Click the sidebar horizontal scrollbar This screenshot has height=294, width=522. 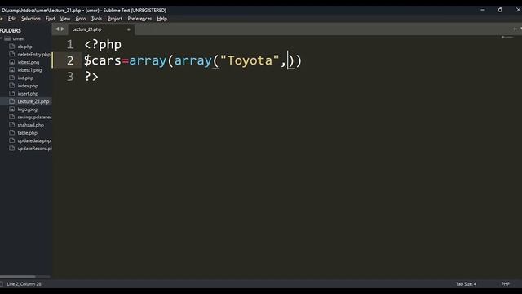tap(18, 277)
